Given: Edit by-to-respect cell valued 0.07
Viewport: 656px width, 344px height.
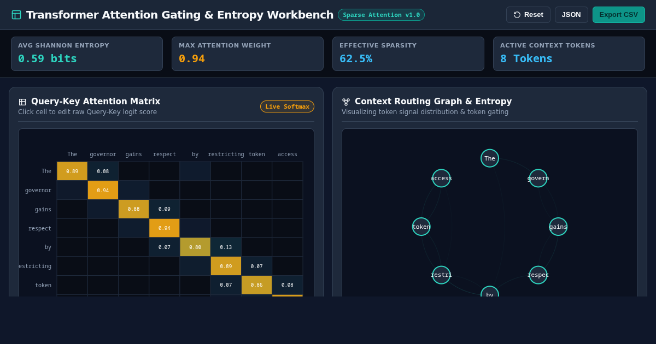Looking at the screenshot, I should point(165,247).
